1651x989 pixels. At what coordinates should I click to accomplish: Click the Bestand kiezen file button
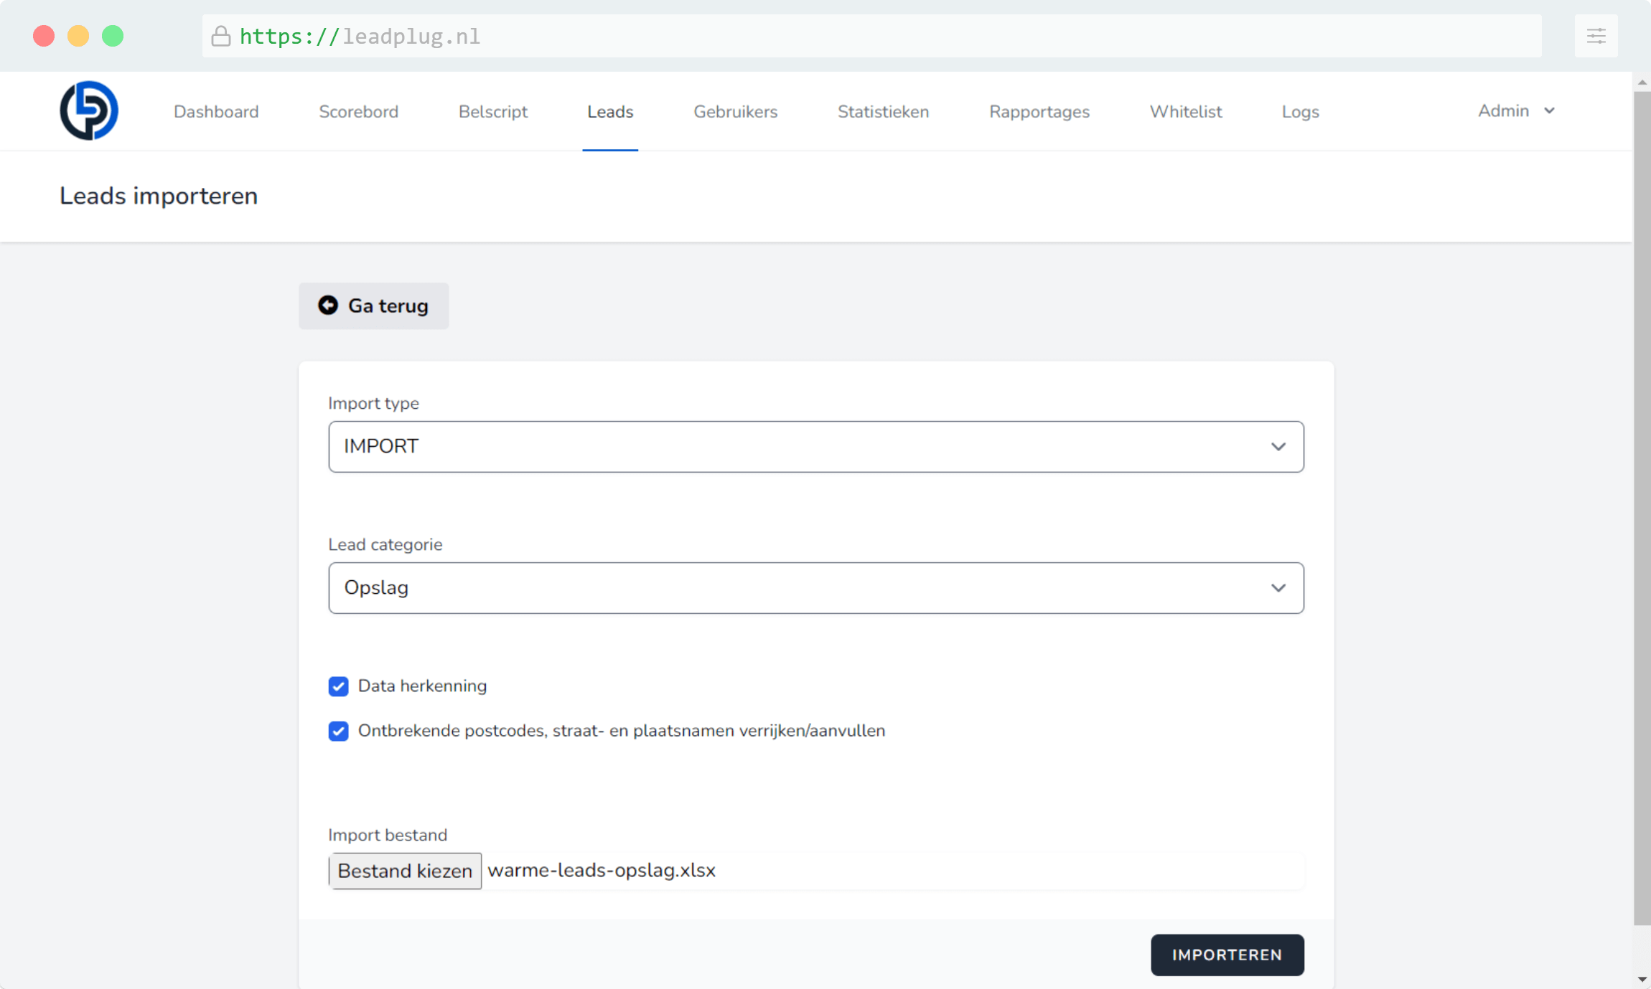pos(405,871)
